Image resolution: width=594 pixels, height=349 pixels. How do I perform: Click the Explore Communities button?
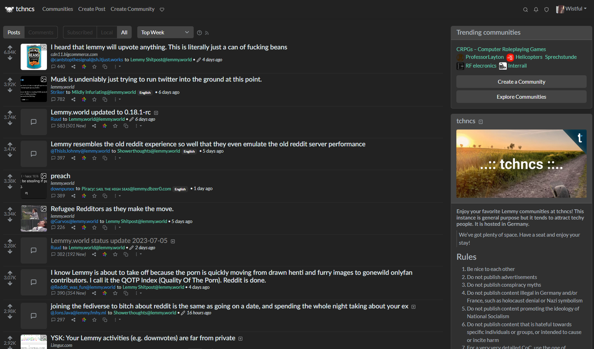[x=521, y=97]
